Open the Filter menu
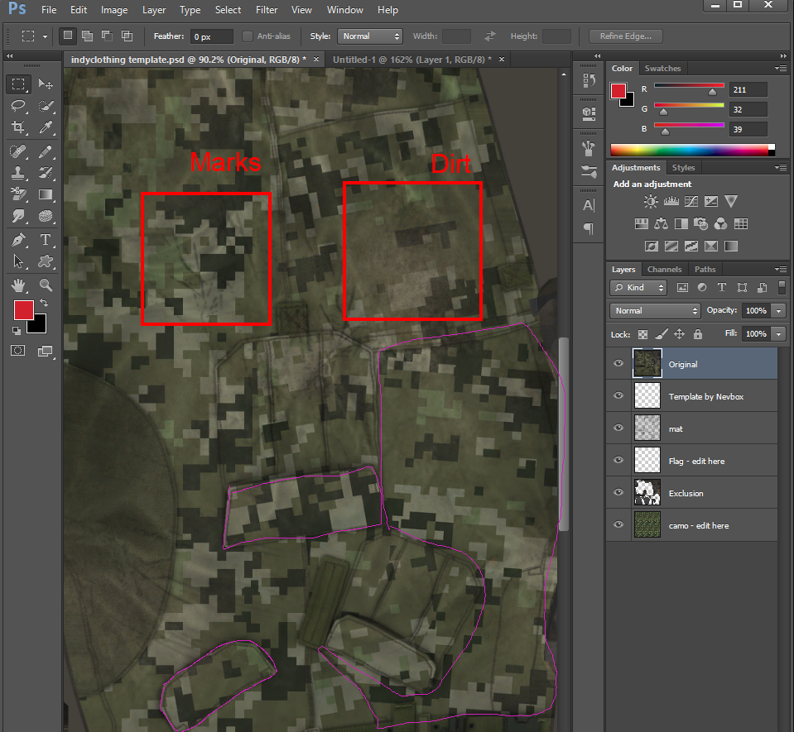Screen dimensions: 794x732 click(x=267, y=10)
